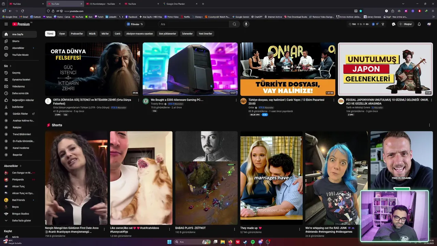
Task: Select the Mix'ler filter chip
Action: point(105,34)
